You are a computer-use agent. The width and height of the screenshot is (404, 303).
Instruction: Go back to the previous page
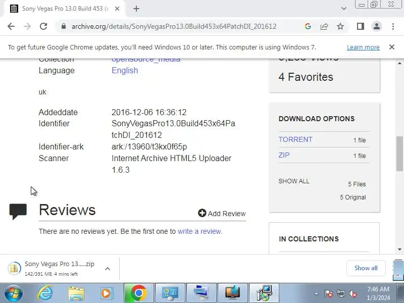11,26
